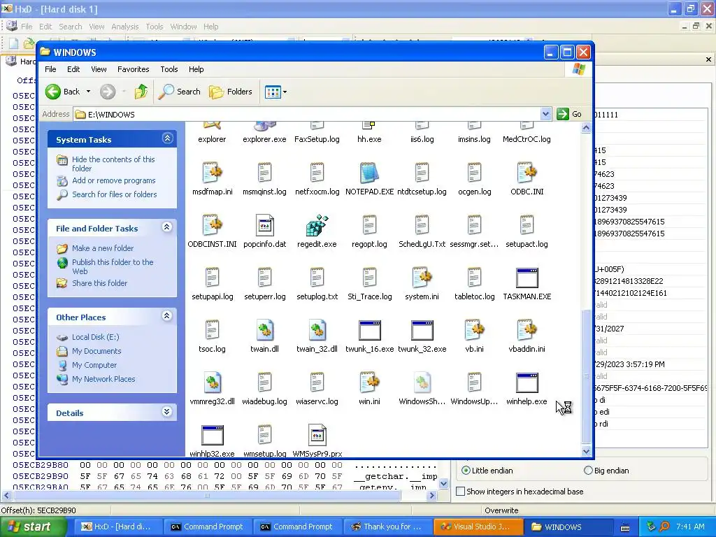The image size is (716, 537).
Task: Click Share this folder link
Action: click(99, 283)
